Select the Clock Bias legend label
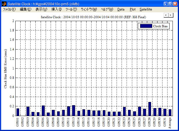 pyautogui.click(x=160, y=26)
